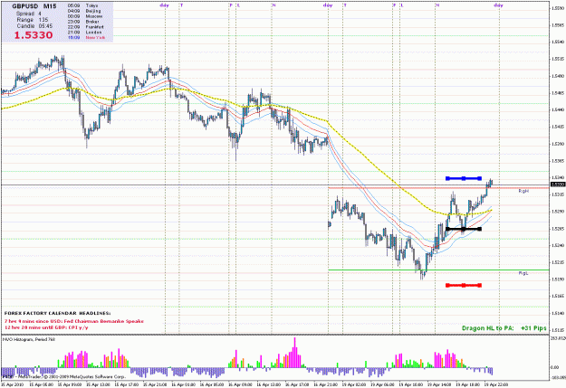Click the Fed Chairman Bernanke Speaks headline
The image size is (566, 388).
(x=74, y=321)
